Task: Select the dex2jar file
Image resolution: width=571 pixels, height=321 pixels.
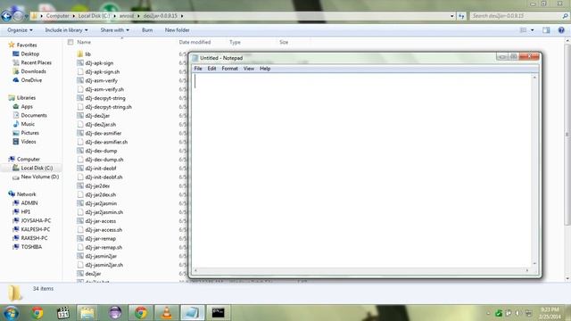Action: (93, 274)
